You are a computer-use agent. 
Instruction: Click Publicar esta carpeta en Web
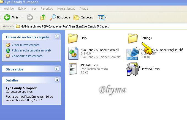[x=31, y=50]
